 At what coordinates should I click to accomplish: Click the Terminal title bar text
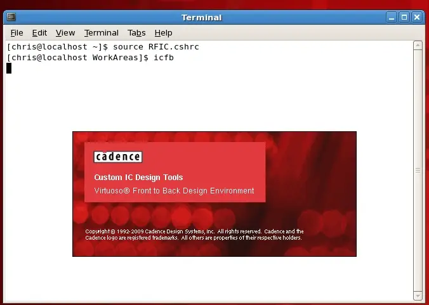(x=202, y=18)
